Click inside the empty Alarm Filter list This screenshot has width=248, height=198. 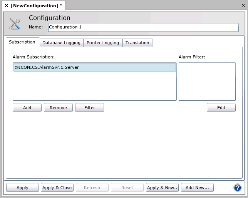[207, 82]
